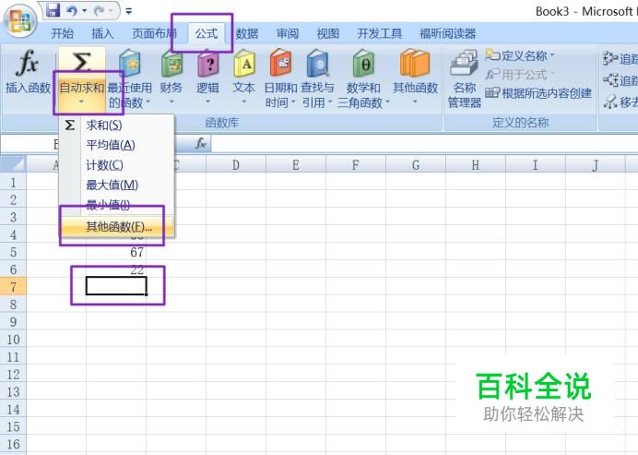Click the active cell B7
The width and height of the screenshot is (638, 455).
pos(116,286)
